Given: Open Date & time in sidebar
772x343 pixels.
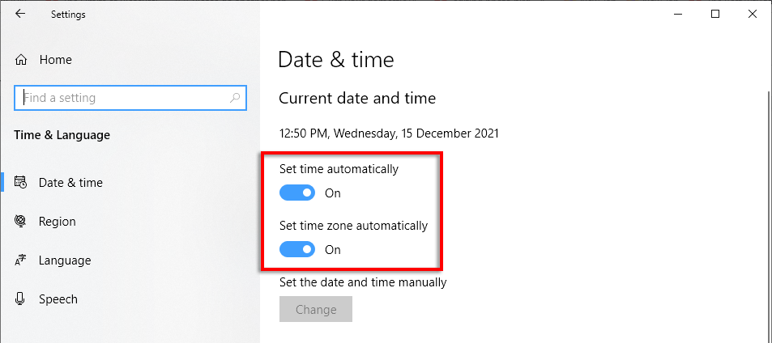Looking at the screenshot, I should [70, 183].
